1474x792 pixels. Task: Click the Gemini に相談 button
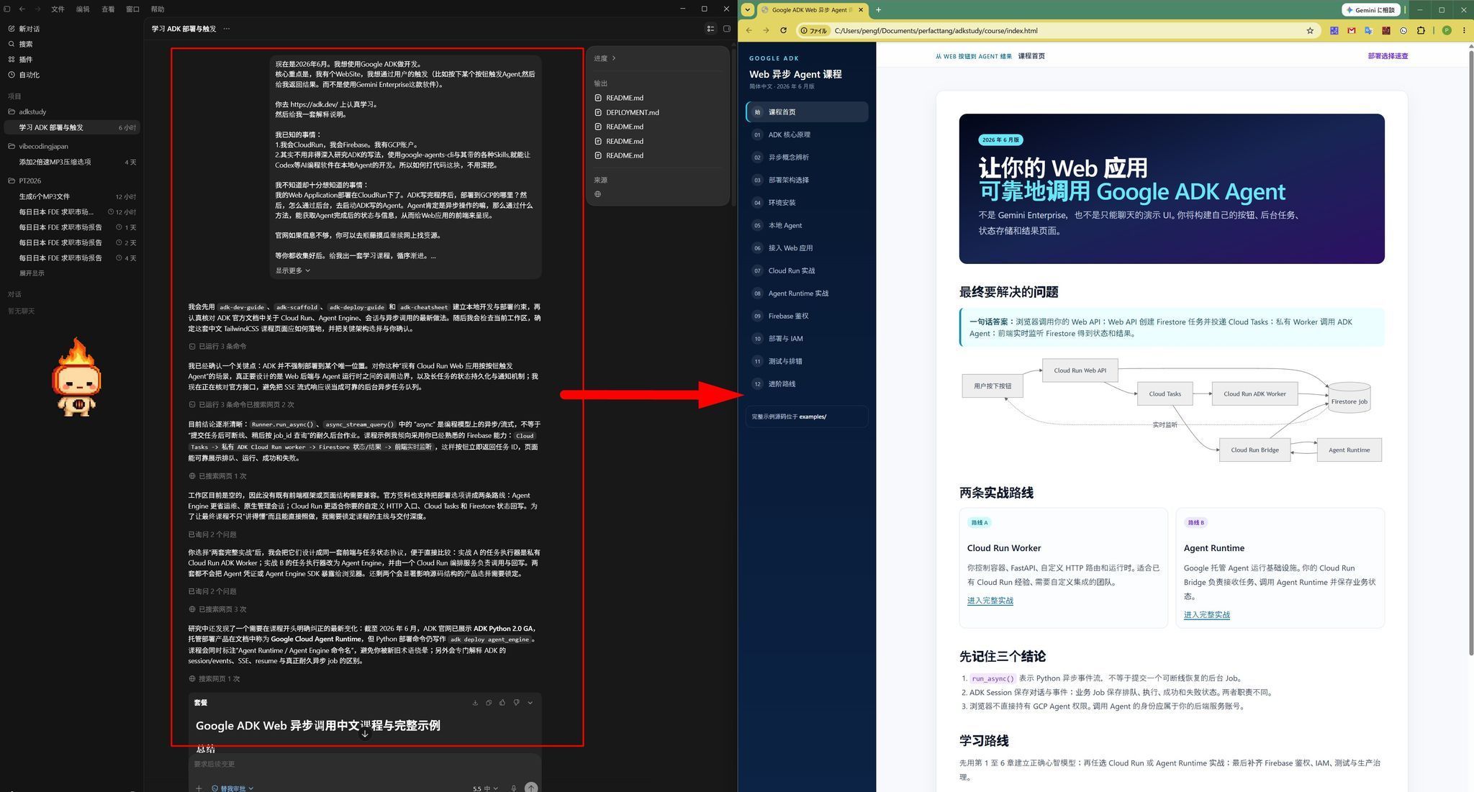click(x=1372, y=10)
